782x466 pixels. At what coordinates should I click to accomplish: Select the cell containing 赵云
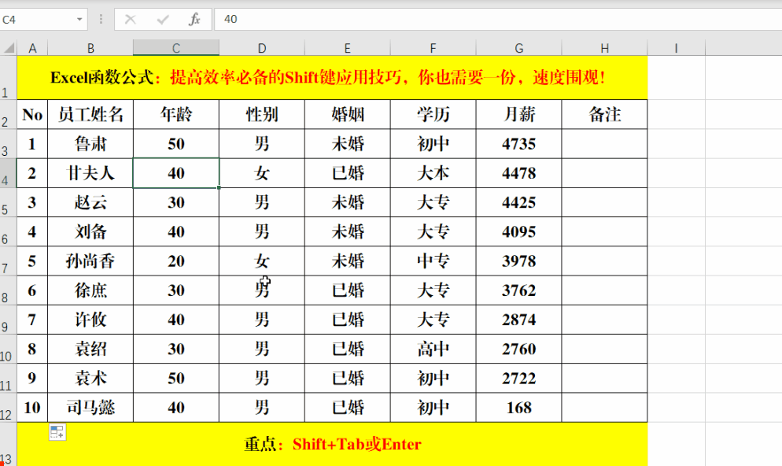pyautogui.click(x=90, y=202)
